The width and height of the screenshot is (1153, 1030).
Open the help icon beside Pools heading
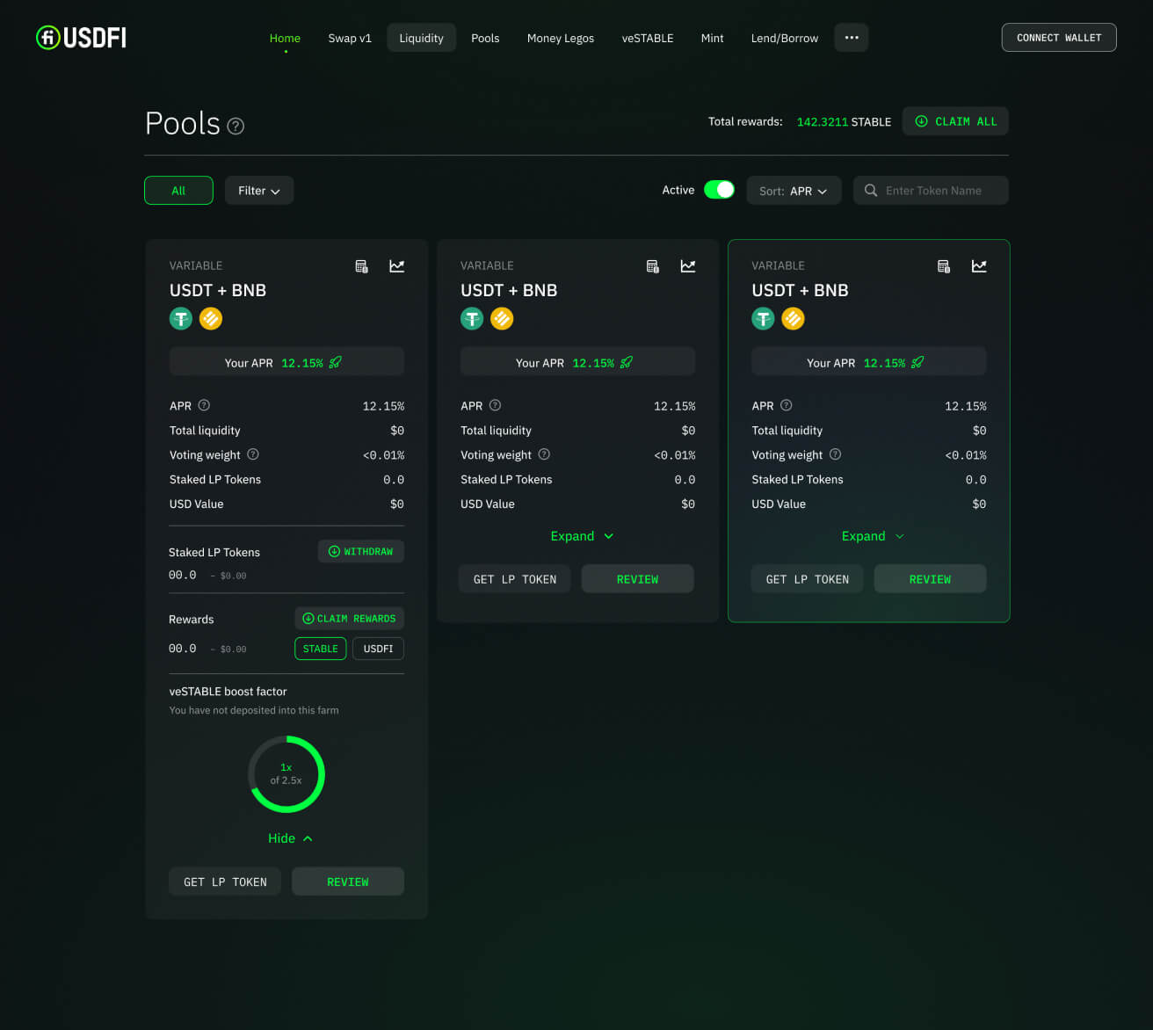click(x=236, y=126)
